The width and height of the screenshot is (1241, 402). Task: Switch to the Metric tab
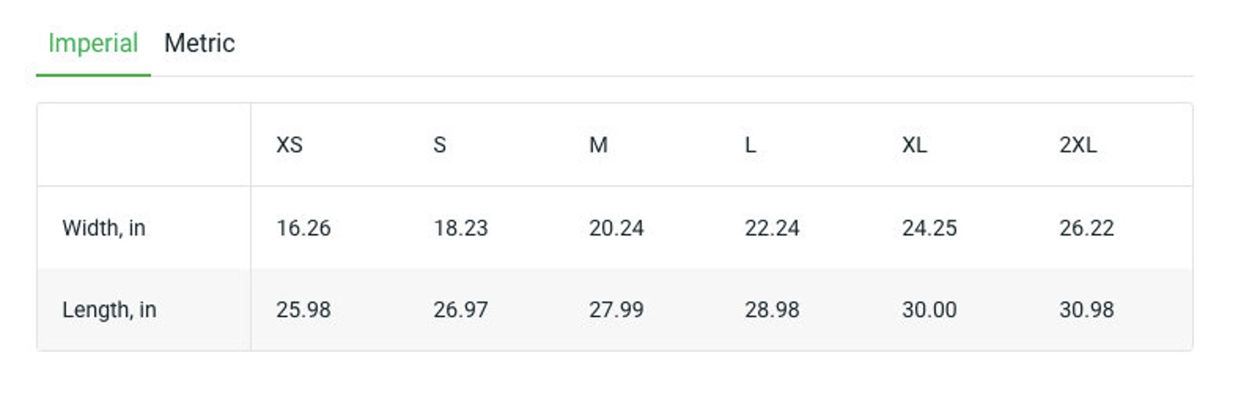199,43
